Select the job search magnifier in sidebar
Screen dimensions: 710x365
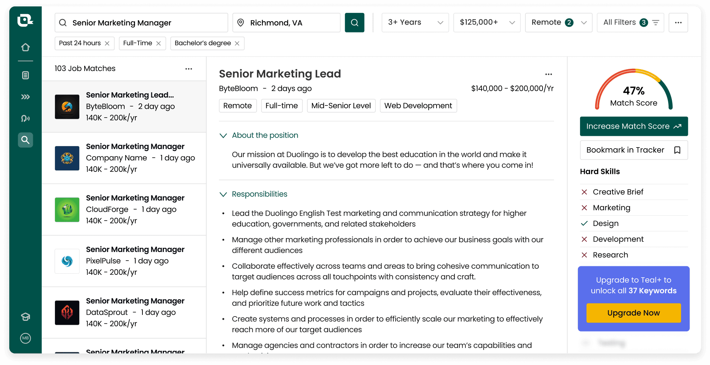tap(25, 140)
